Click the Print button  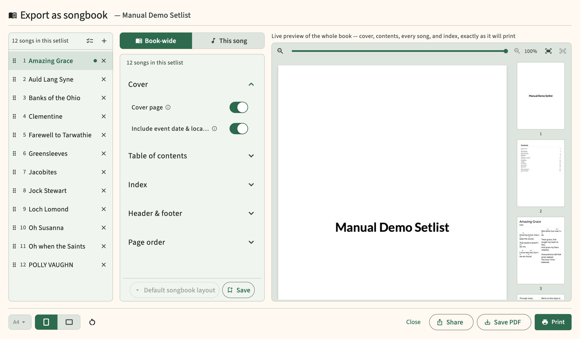coord(553,322)
